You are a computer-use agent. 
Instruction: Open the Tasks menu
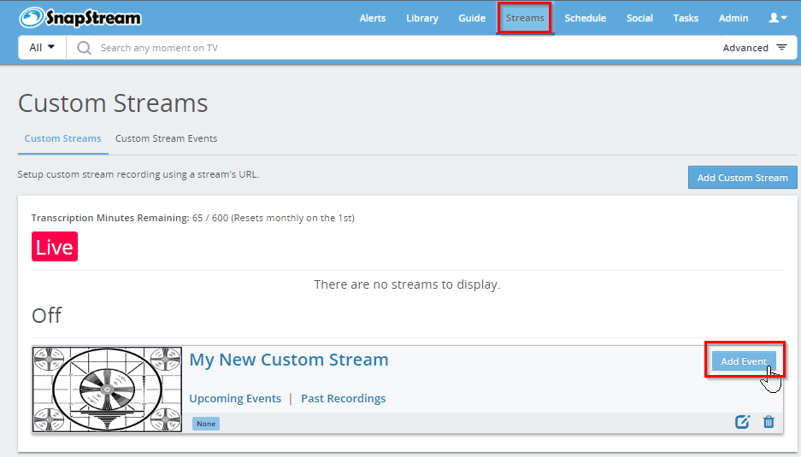(686, 18)
